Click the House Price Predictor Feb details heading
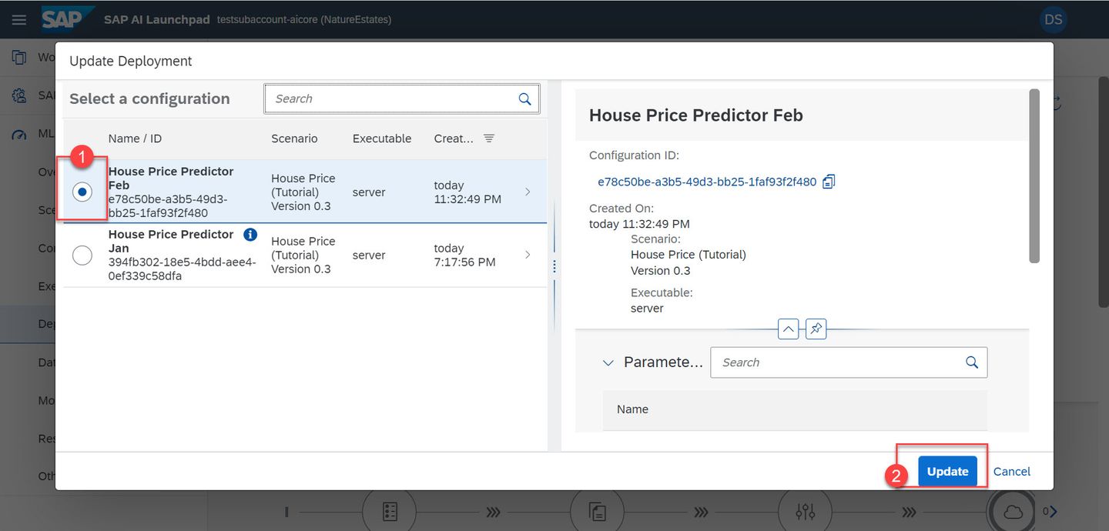The width and height of the screenshot is (1109, 531). click(696, 115)
